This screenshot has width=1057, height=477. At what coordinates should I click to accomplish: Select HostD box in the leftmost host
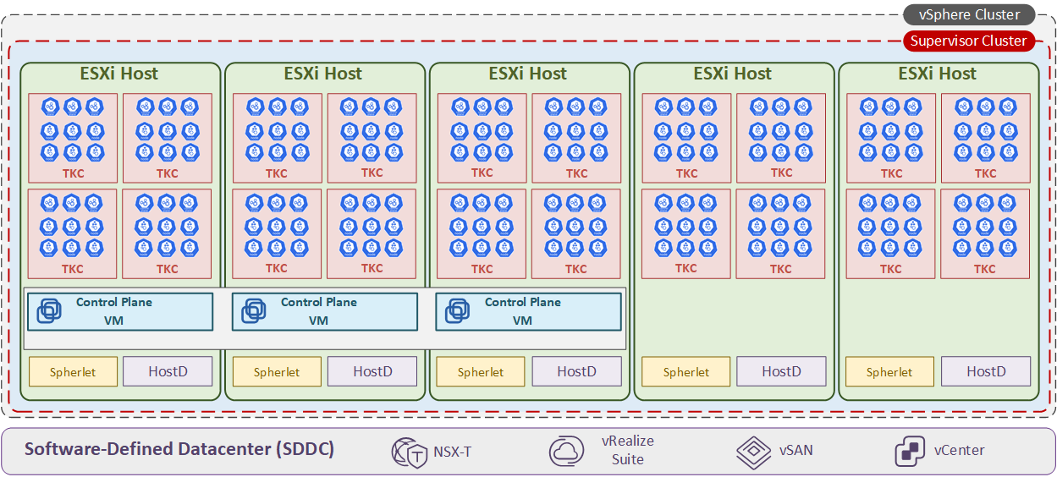pyautogui.click(x=168, y=371)
